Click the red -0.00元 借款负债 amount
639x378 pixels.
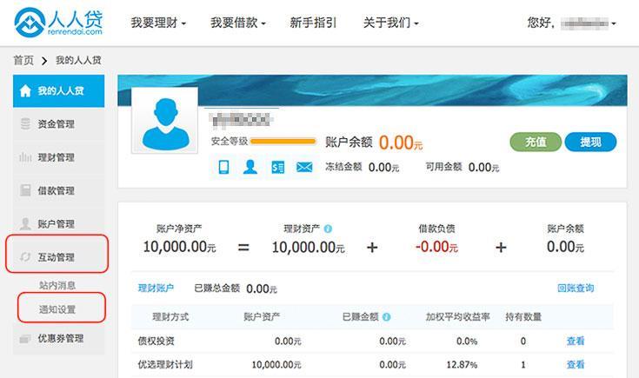[436, 247]
